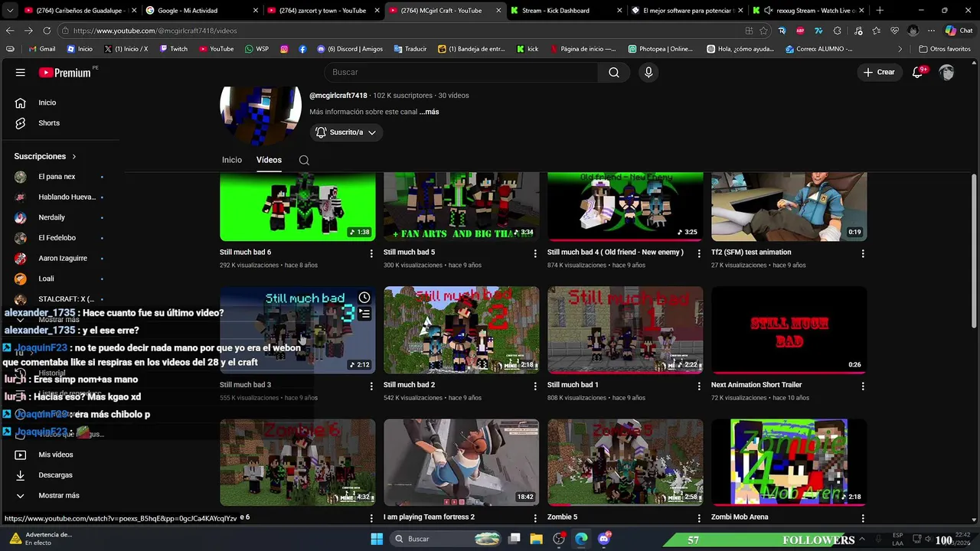Open I am playing Team fortress 2 thumbnail
The image size is (980, 551).
tap(462, 462)
